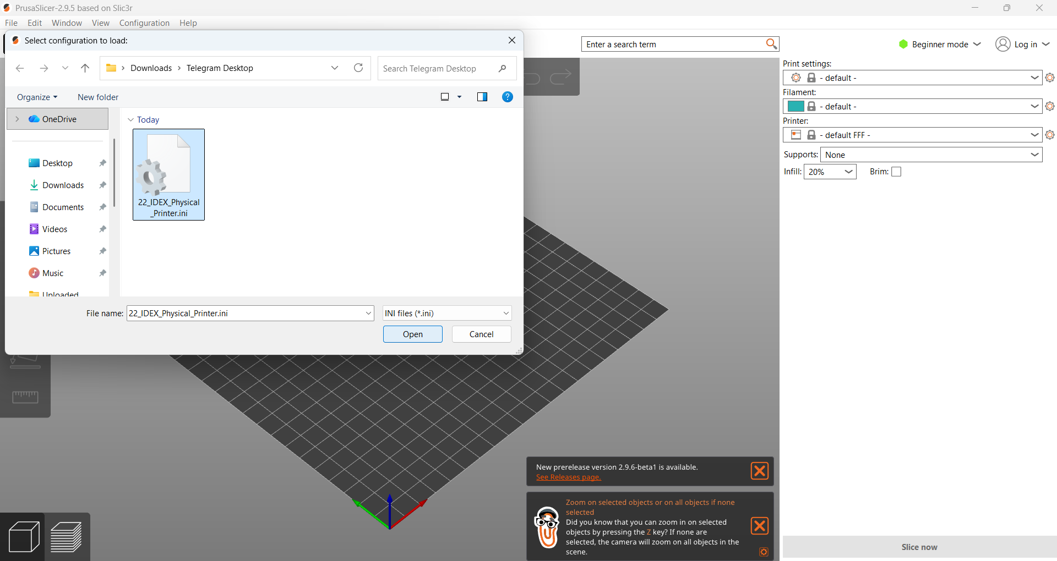Edit Print settings via gear icon
The image size is (1057, 561).
coord(1050,78)
